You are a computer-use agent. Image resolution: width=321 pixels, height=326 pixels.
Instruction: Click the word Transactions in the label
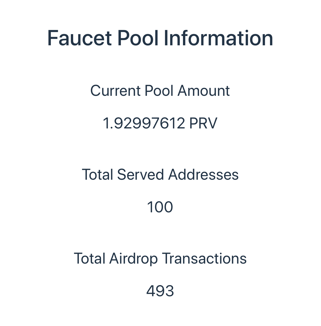[204, 258]
